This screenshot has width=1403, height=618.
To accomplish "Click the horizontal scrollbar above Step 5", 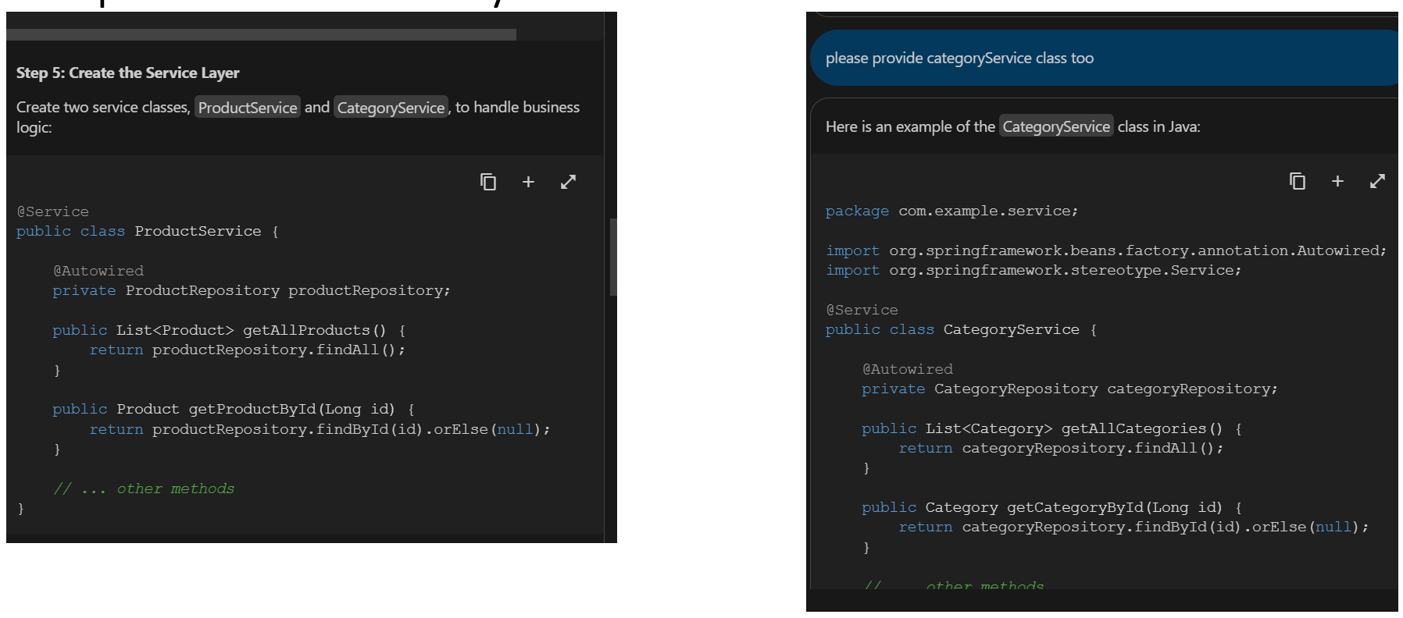I will [261, 34].
